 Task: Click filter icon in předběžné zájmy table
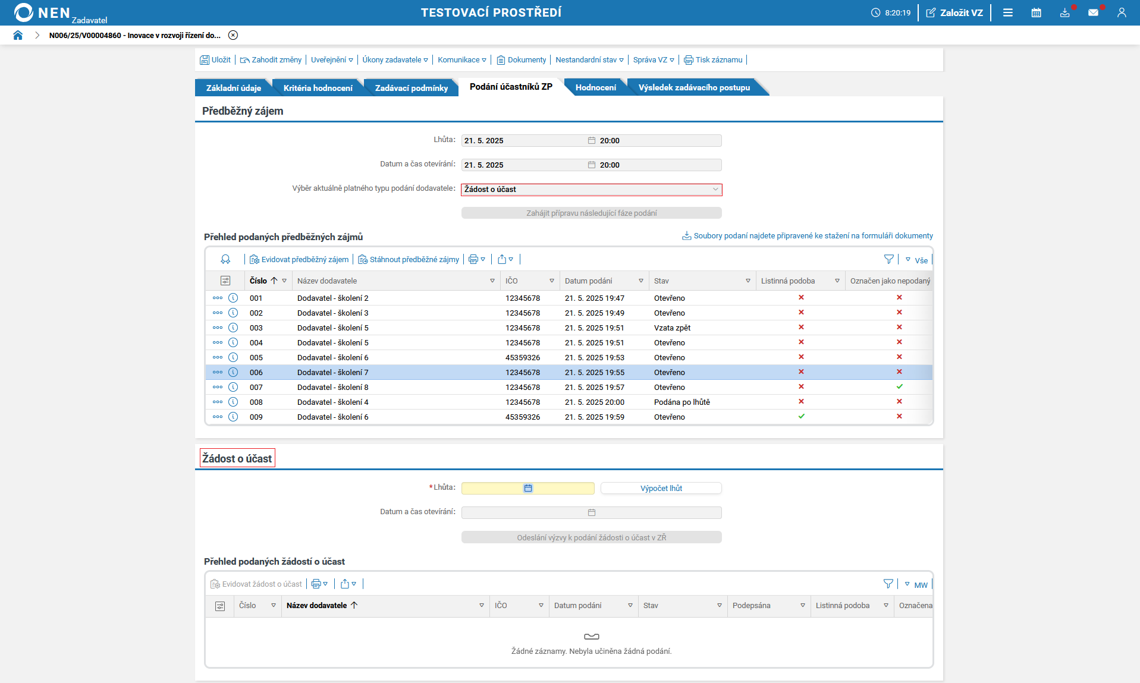tap(888, 259)
